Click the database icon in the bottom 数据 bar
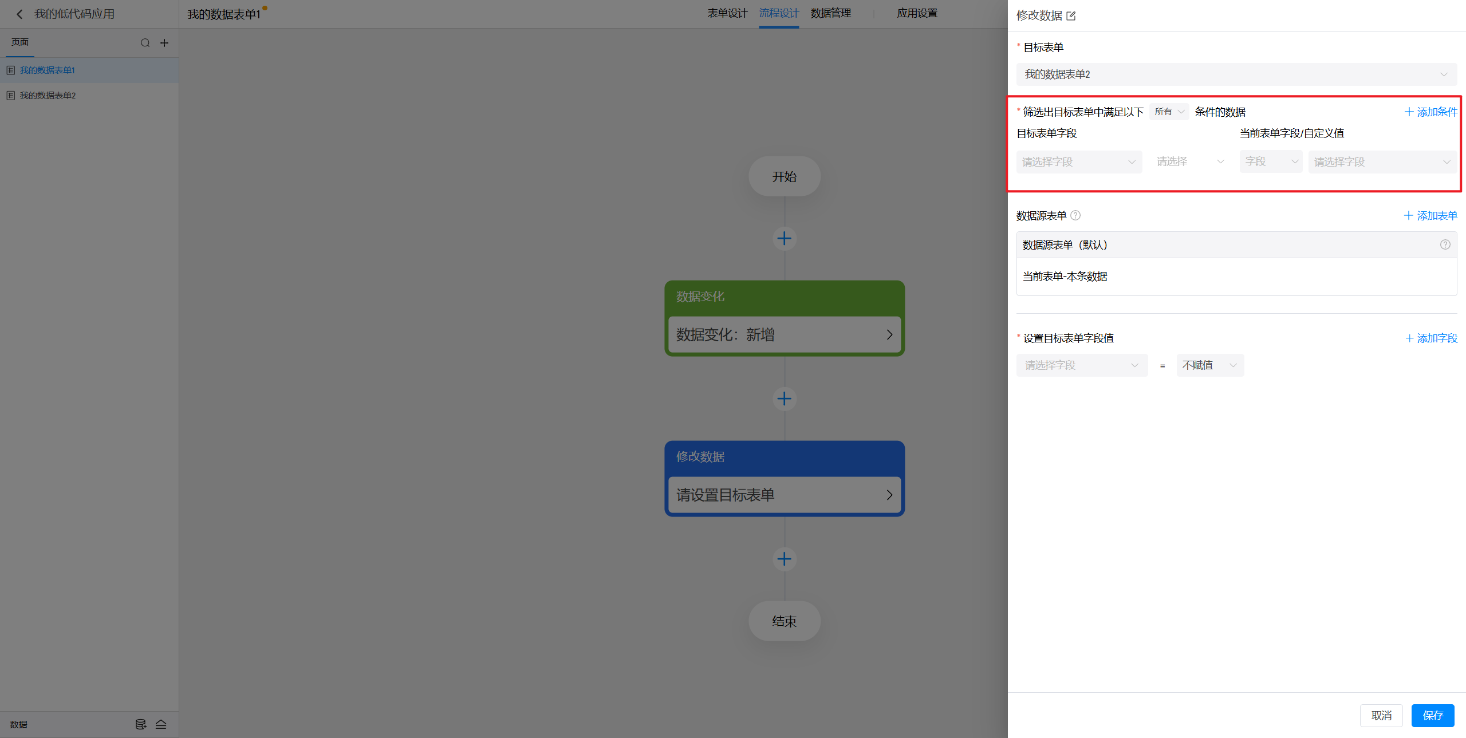 (x=140, y=724)
